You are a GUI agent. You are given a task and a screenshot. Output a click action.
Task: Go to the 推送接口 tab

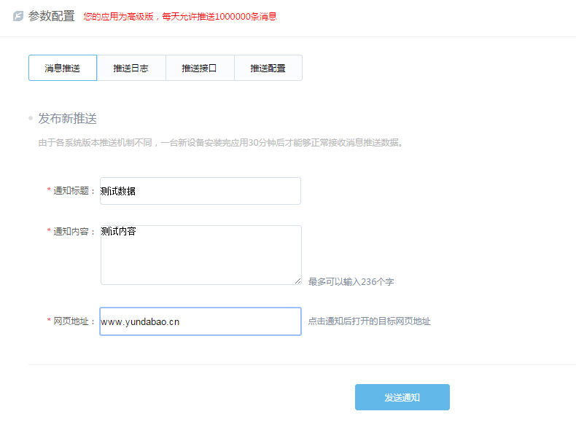coord(200,68)
